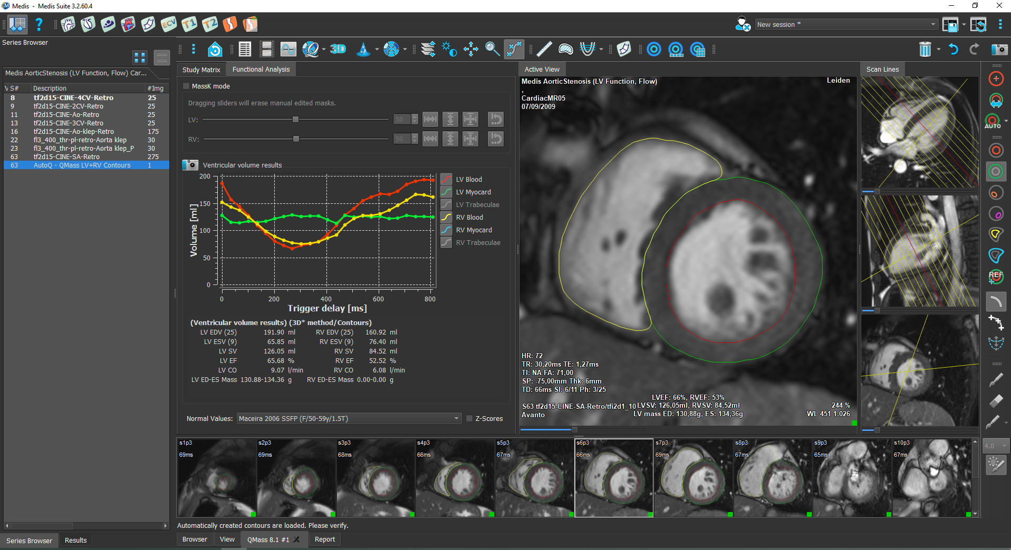
Task: Tick the Z-Scores checkbox
Action: (469, 419)
